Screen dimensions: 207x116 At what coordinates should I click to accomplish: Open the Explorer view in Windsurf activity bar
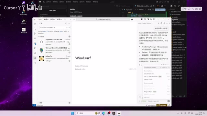(x=35, y=24)
